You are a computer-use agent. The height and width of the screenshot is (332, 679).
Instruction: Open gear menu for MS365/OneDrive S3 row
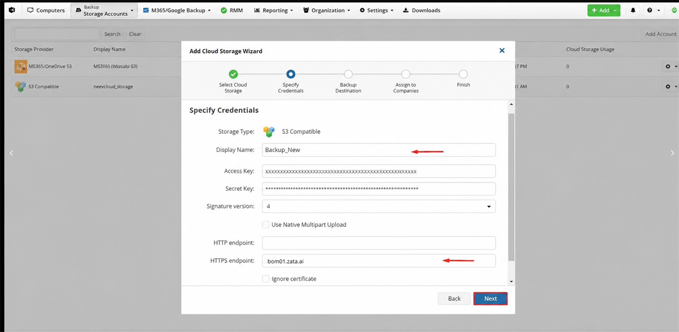[671, 66]
